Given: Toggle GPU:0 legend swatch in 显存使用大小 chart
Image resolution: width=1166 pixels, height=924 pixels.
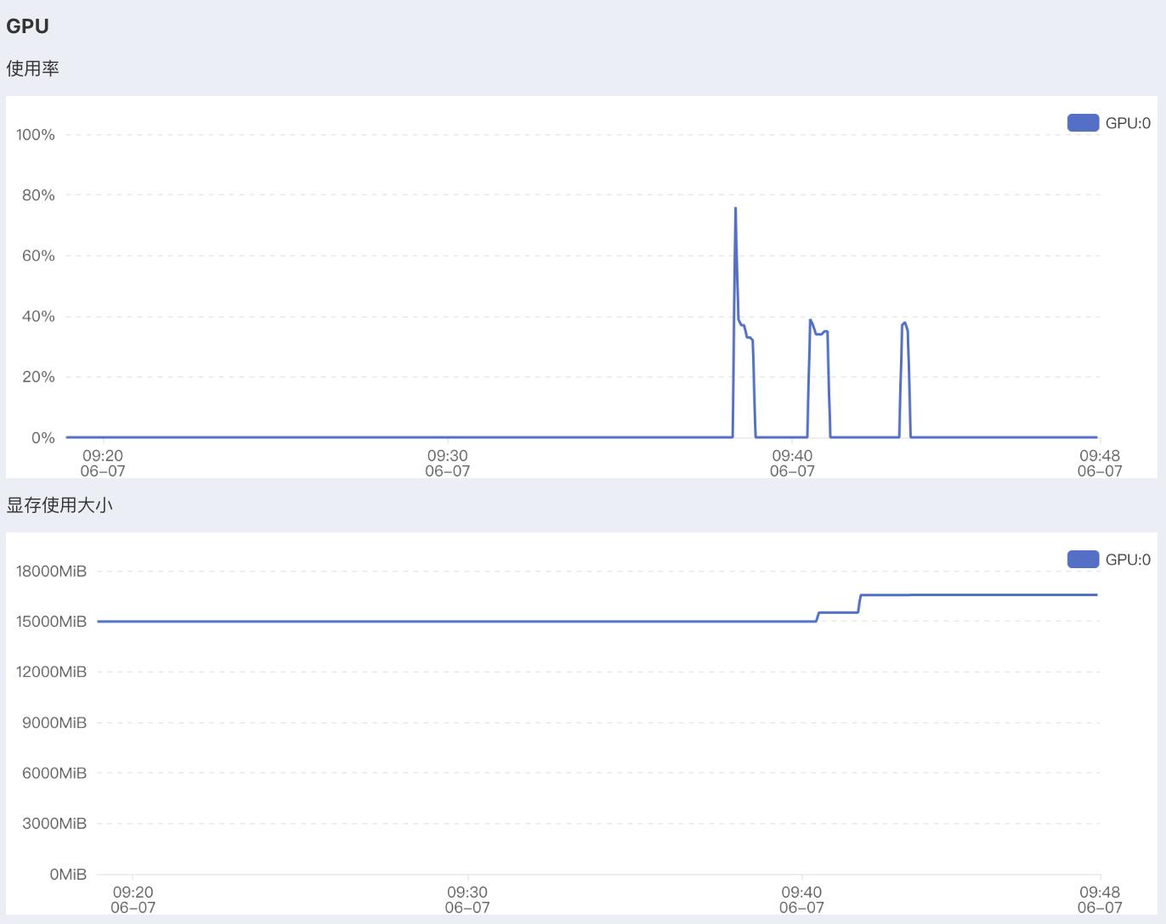Looking at the screenshot, I should click(1083, 560).
